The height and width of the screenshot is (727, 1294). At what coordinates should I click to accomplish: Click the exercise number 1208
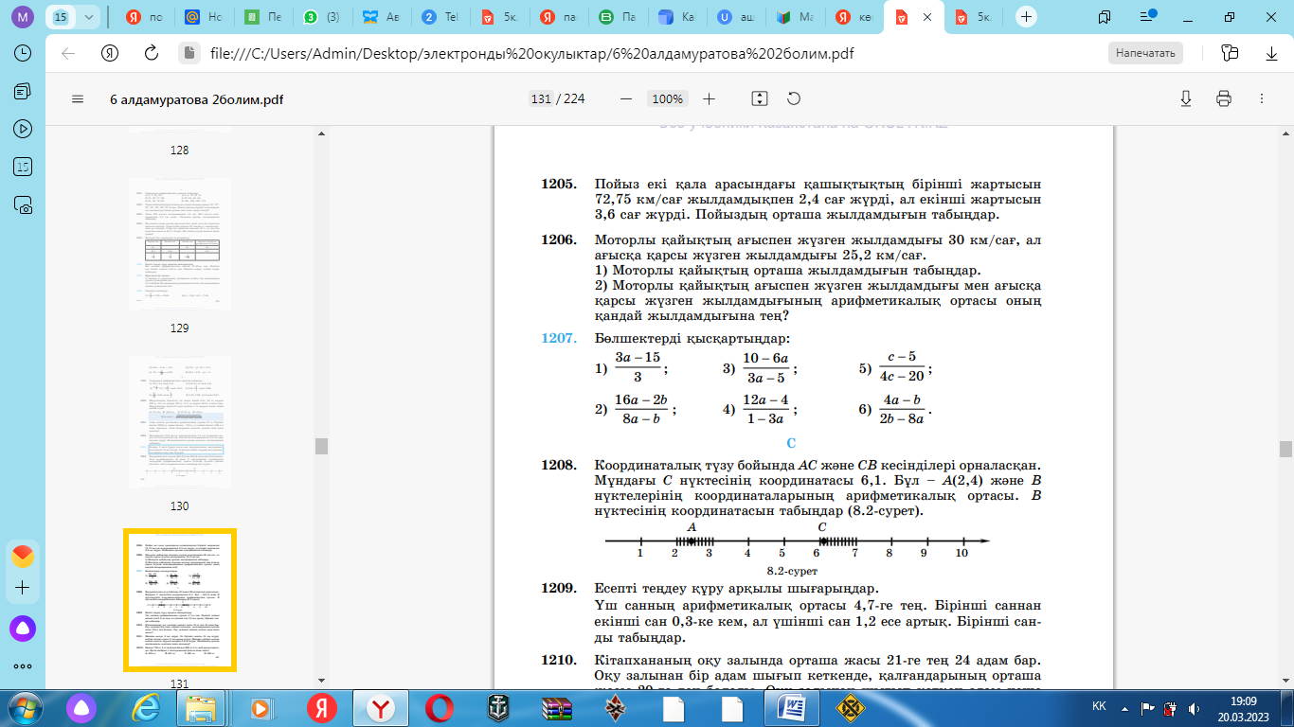coord(559,465)
